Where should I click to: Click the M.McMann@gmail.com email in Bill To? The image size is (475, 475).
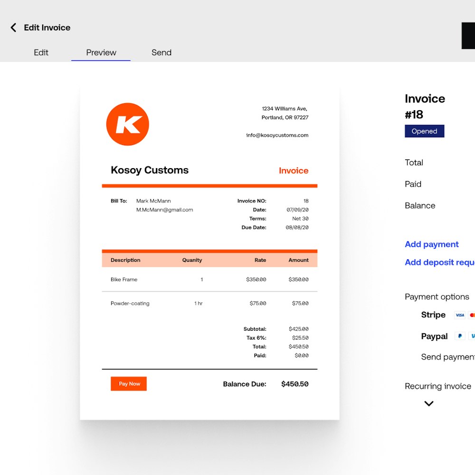pos(164,210)
